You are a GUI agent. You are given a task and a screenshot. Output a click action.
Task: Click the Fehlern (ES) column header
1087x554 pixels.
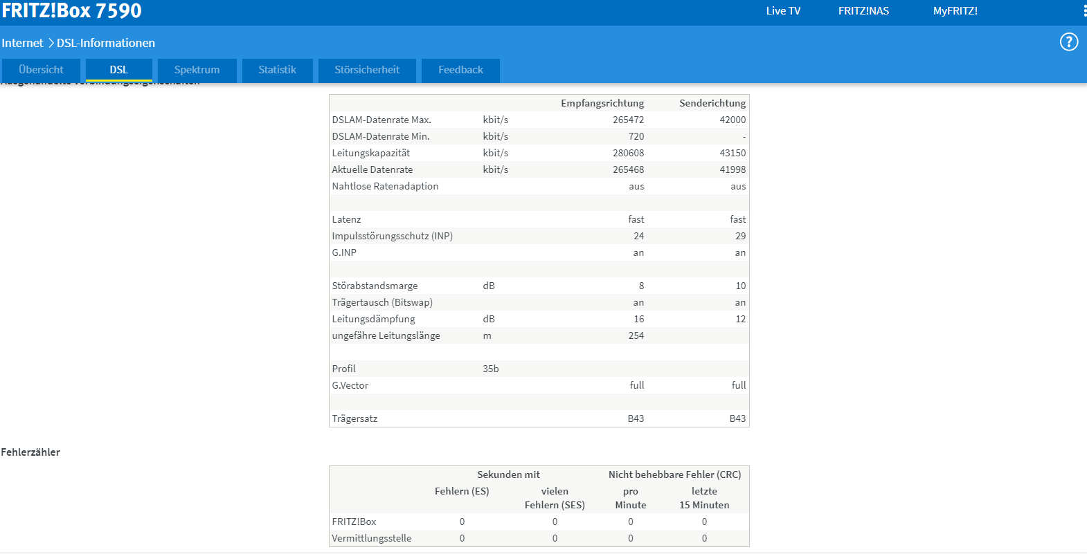click(x=462, y=491)
